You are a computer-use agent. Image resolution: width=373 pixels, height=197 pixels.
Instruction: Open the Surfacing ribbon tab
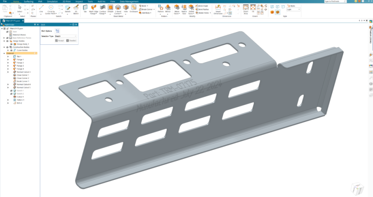pyautogui.click(x=29, y=2)
